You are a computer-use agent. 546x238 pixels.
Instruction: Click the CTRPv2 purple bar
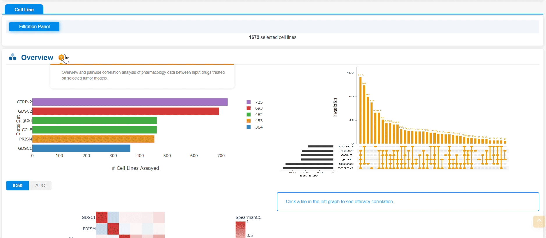[130, 102]
